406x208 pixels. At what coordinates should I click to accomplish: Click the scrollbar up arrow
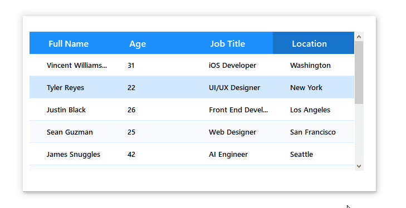tap(359, 37)
